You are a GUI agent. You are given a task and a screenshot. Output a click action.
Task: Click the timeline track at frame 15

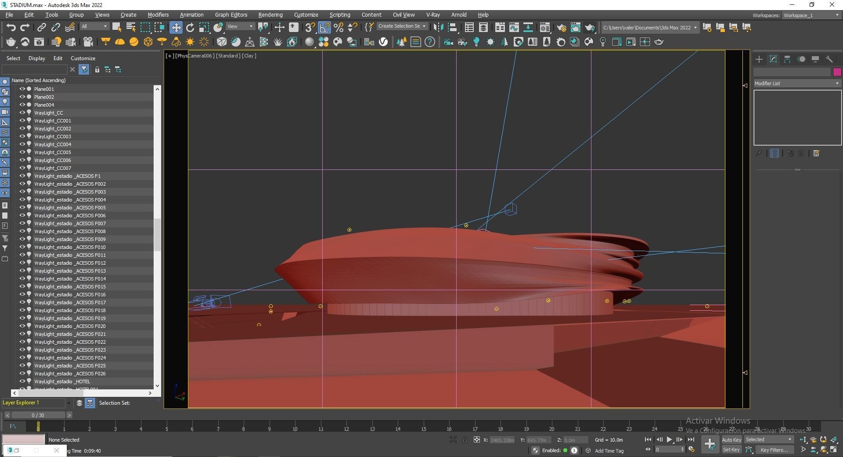pyautogui.click(x=424, y=426)
